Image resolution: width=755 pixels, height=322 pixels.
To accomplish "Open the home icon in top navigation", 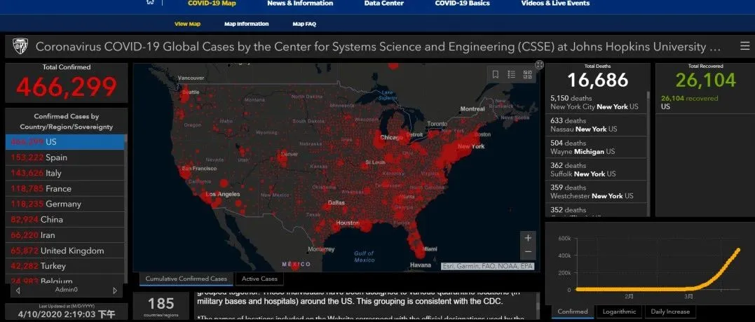I will (150, 2).
